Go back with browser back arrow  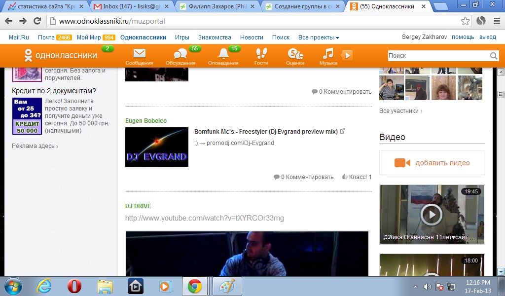click(x=9, y=21)
